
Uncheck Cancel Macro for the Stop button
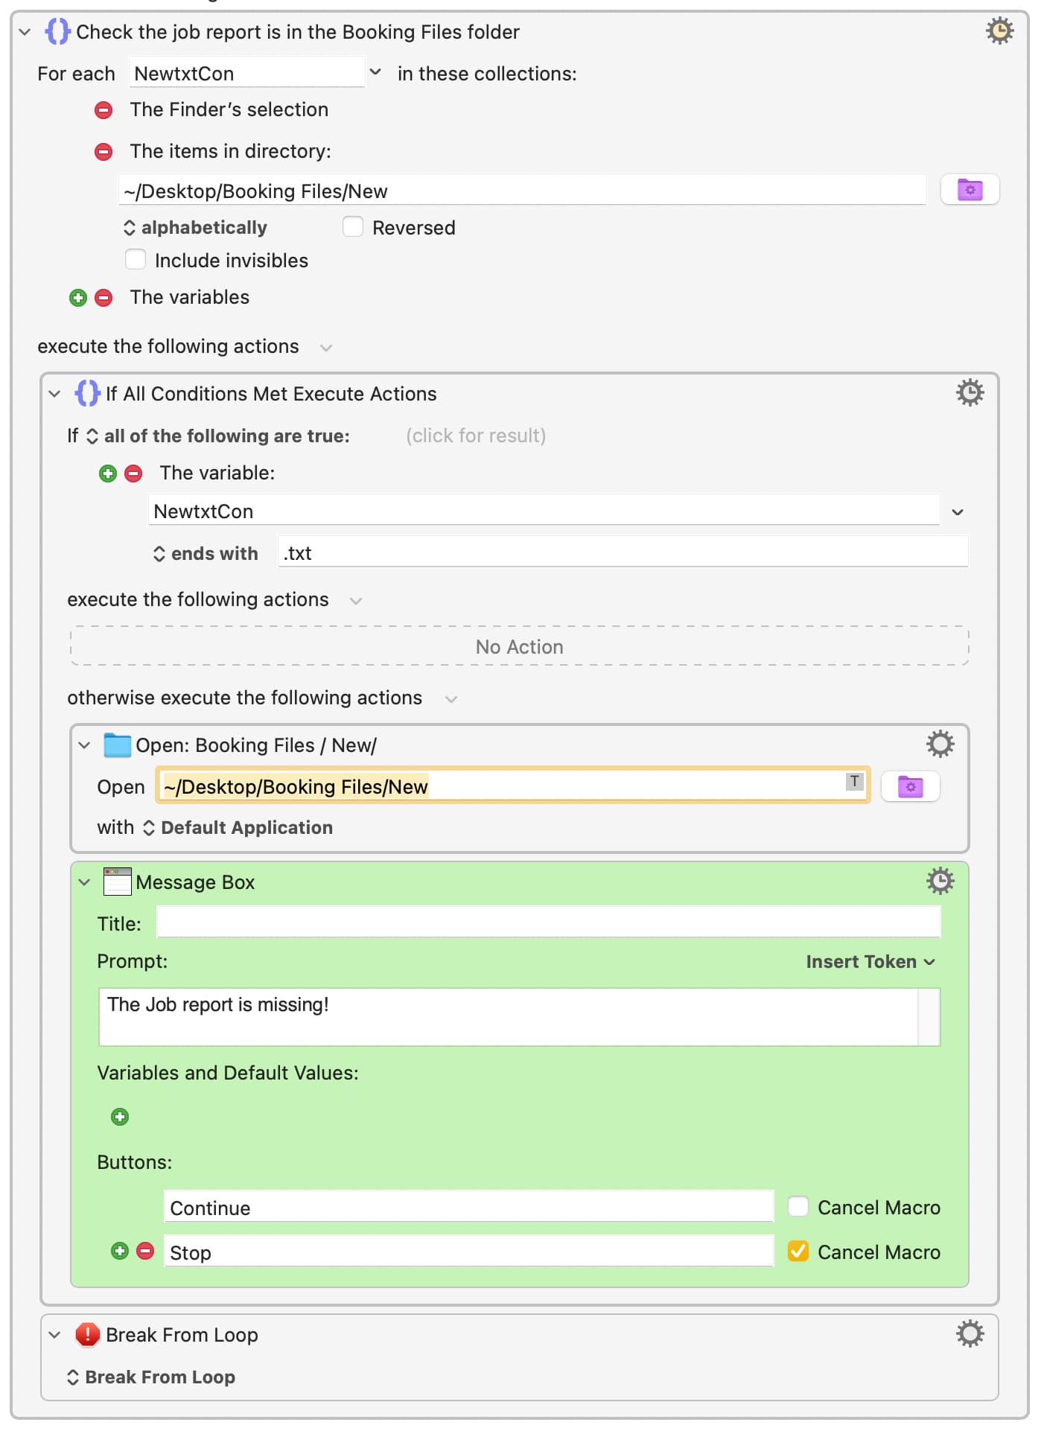click(x=798, y=1251)
